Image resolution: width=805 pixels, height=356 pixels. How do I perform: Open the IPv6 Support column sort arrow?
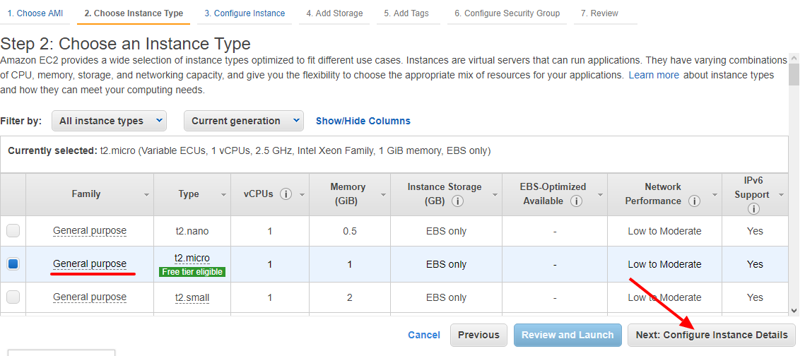(x=782, y=196)
